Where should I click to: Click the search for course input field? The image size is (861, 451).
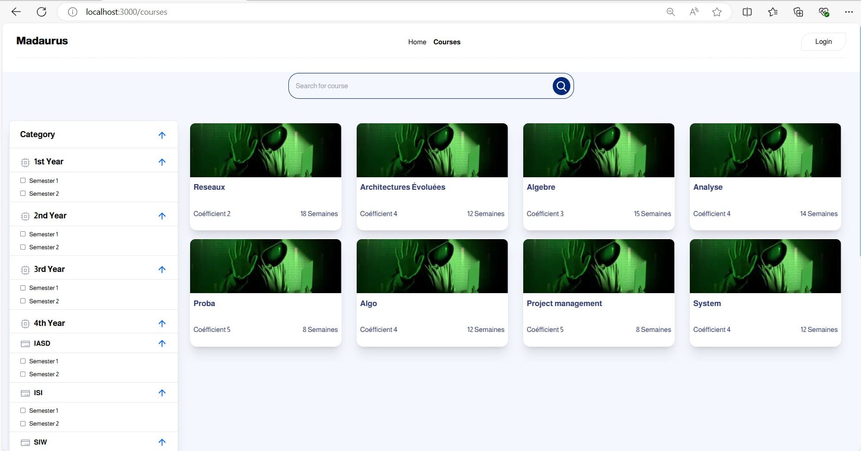pyautogui.click(x=415, y=86)
